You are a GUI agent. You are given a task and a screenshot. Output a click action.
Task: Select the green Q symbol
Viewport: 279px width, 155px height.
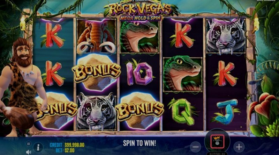click(183, 111)
